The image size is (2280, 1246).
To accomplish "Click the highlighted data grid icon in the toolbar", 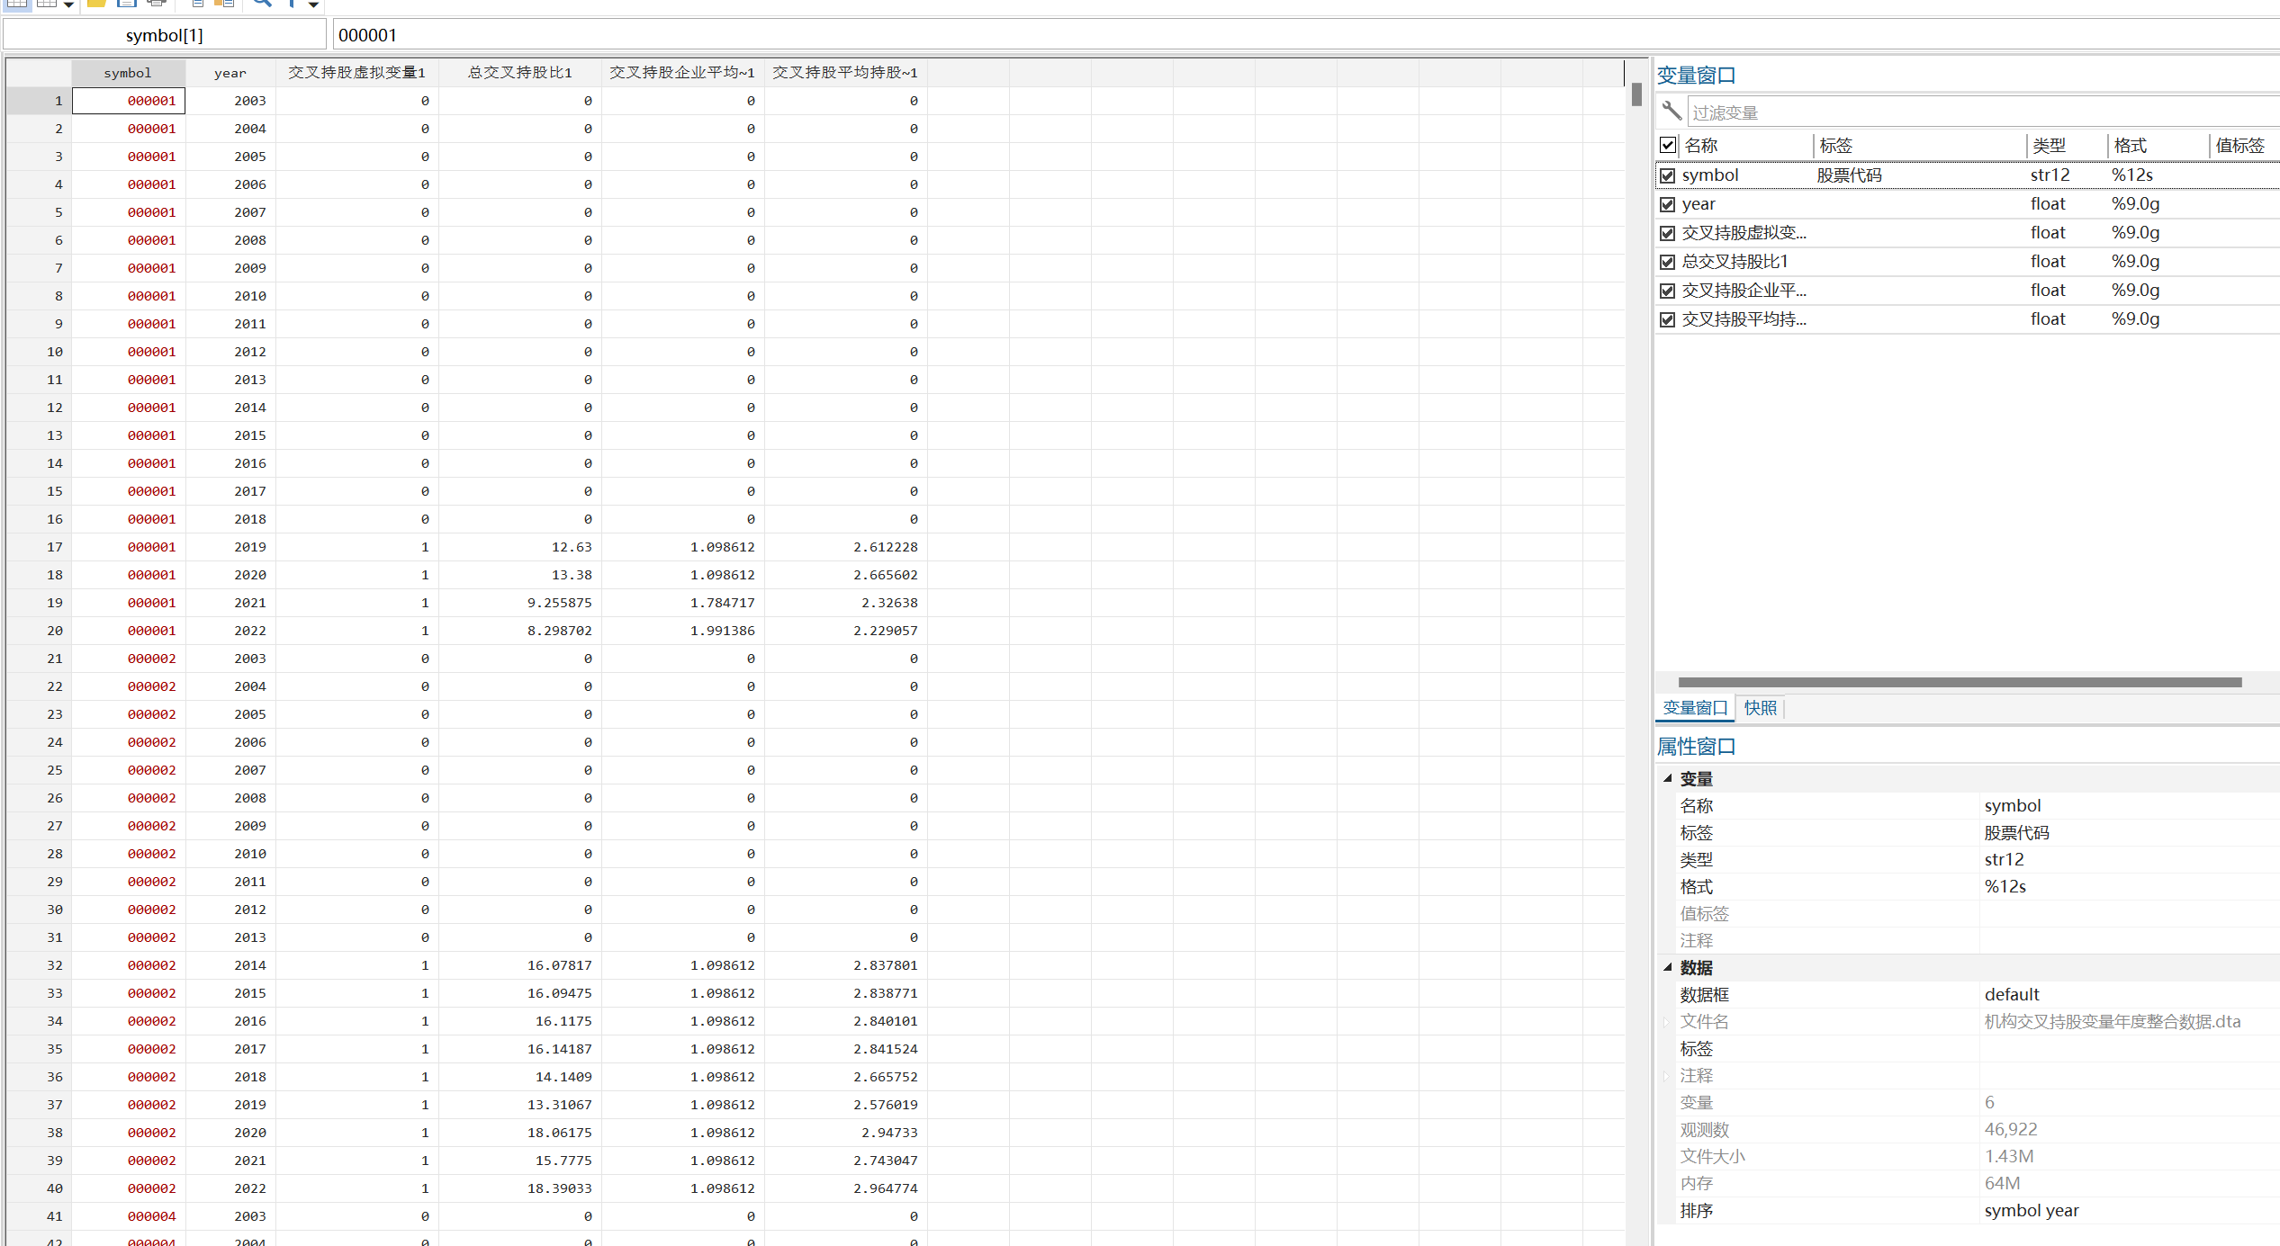I will [x=18, y=4].
